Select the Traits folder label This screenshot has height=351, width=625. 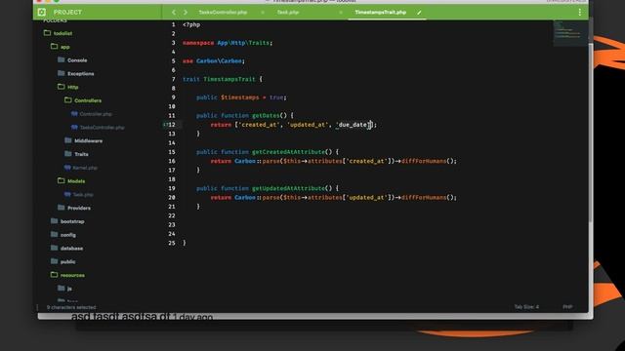pyautogui.click(x=81, y=154)
